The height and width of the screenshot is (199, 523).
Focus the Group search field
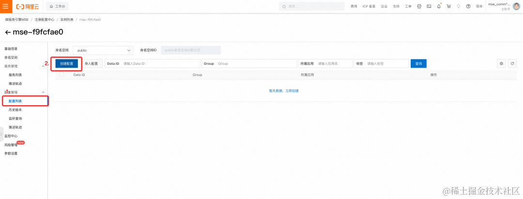(x=249, y=64)
